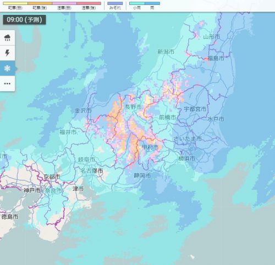Screen dimensions: 275x265
Task: Click the 09:00 (予測) time label
Action: tap(24, 20)
